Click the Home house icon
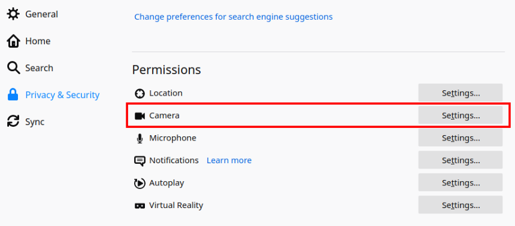 click(13, 41)
